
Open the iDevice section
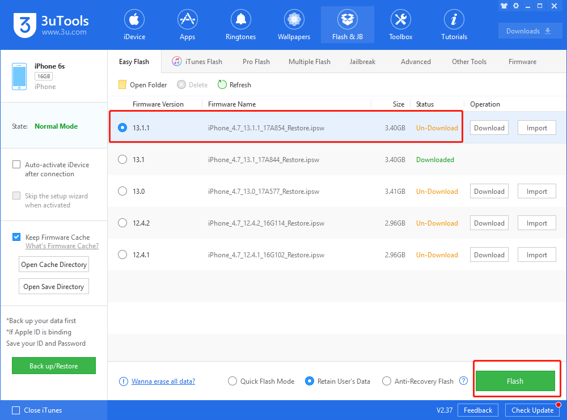pyautogui.click(x=134, y=24)
